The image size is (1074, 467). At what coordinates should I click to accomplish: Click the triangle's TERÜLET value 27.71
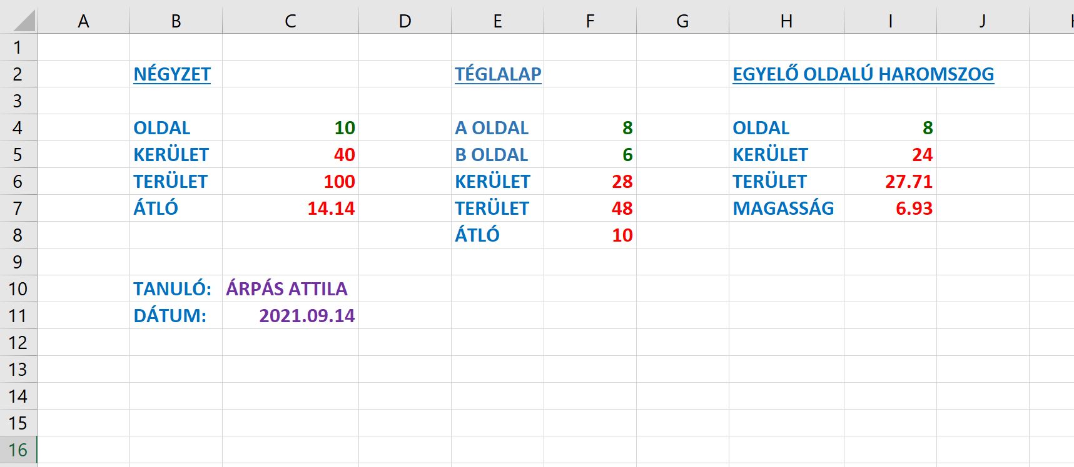[908, 182]
